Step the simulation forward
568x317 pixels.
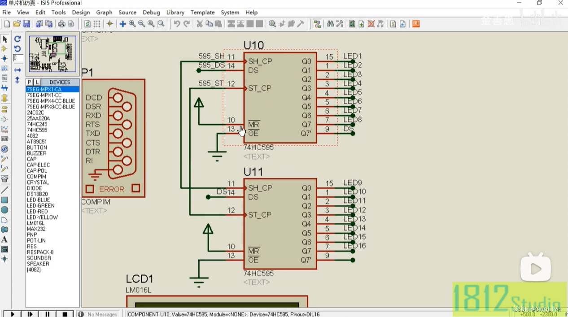[x=30, y=314]
